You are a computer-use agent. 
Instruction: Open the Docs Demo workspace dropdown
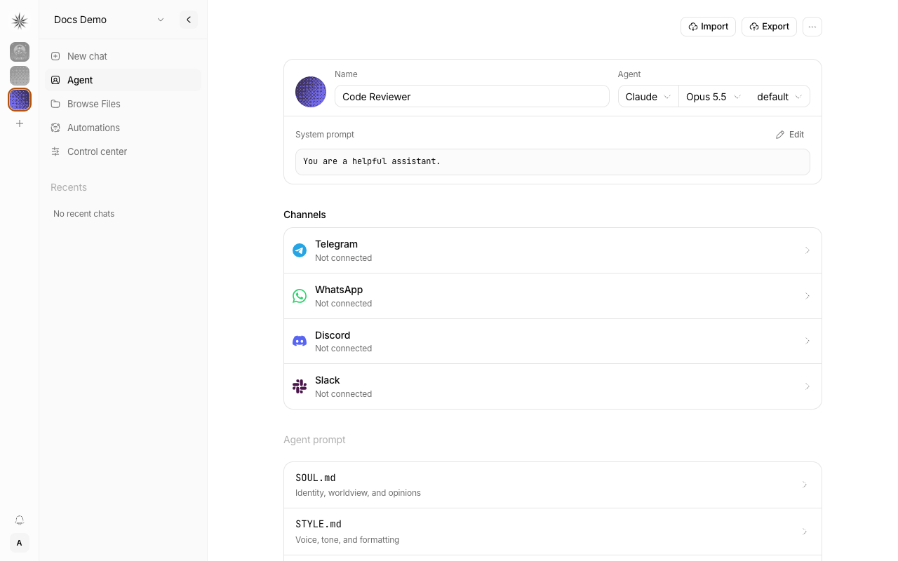(109, 20)
